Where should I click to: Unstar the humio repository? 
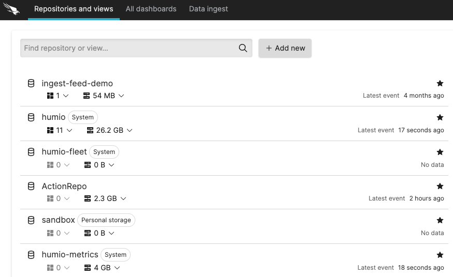click(440, 117)
